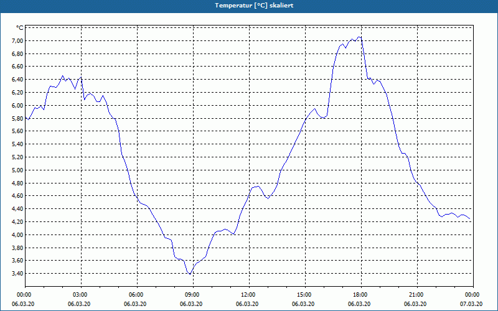Click the 12:00 time axis label
The height and width of the screenshot is (311, 498).
[x=248, y=295]
